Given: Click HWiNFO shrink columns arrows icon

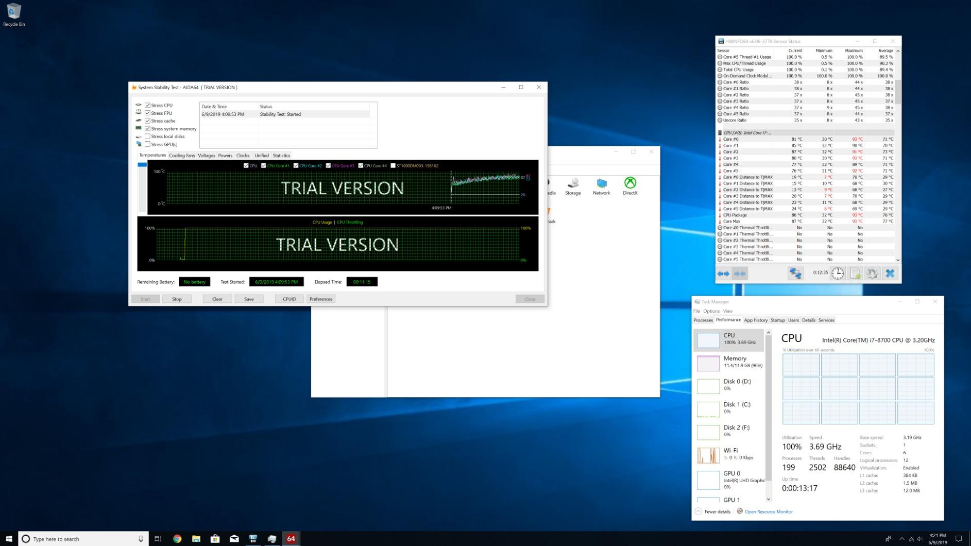Looking at the screenshot, I should pos(740,274).
